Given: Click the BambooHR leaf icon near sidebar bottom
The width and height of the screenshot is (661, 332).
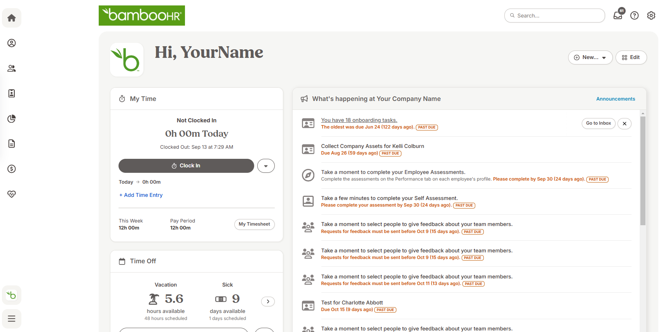Looking at the screenshot, I should pos(12,295).
